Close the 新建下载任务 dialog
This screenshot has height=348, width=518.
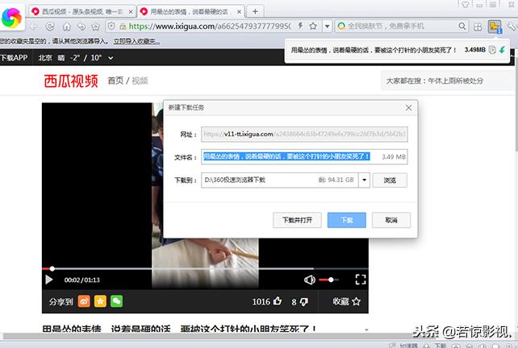tap(408, 107)
